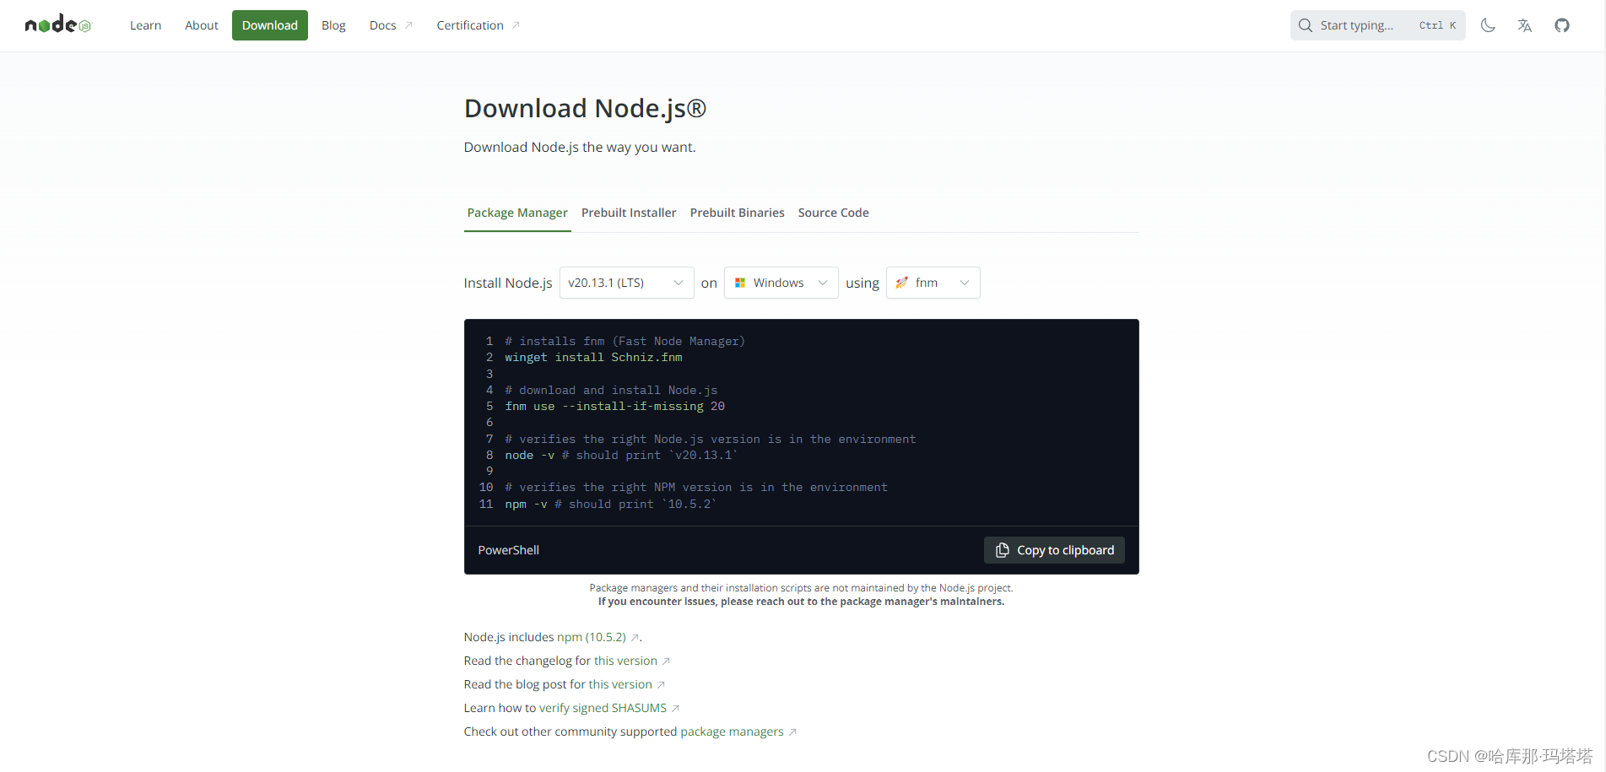Click the external link arrow next to Docs
The image size is (1606, 772).
click(x=408, y=24)
